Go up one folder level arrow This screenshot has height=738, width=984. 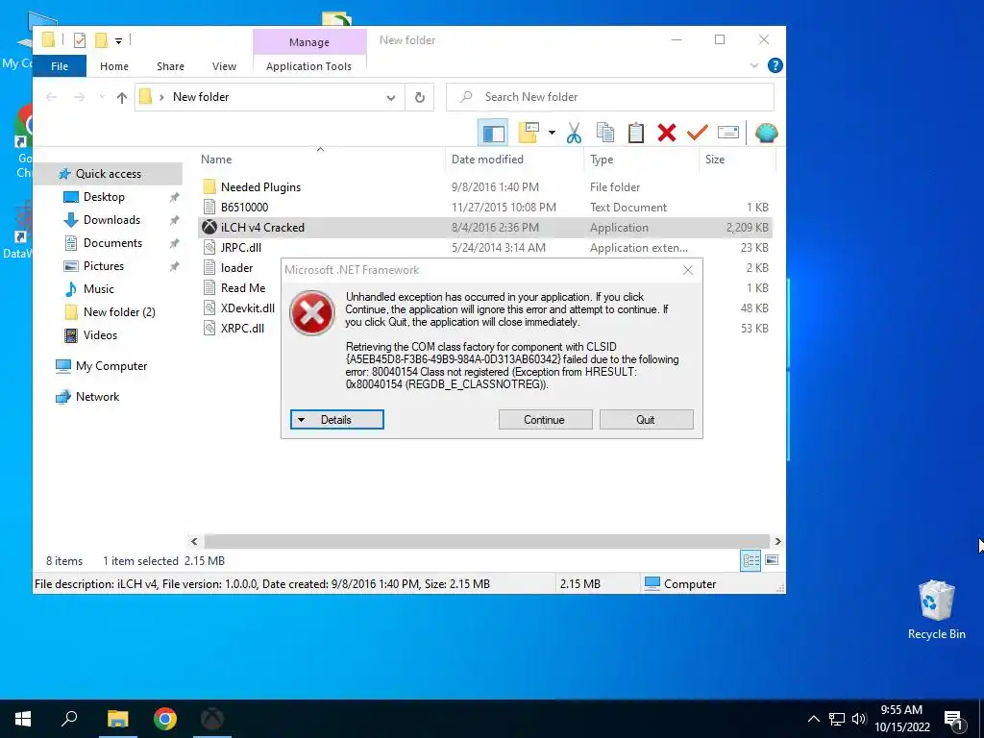click(122, 97)
